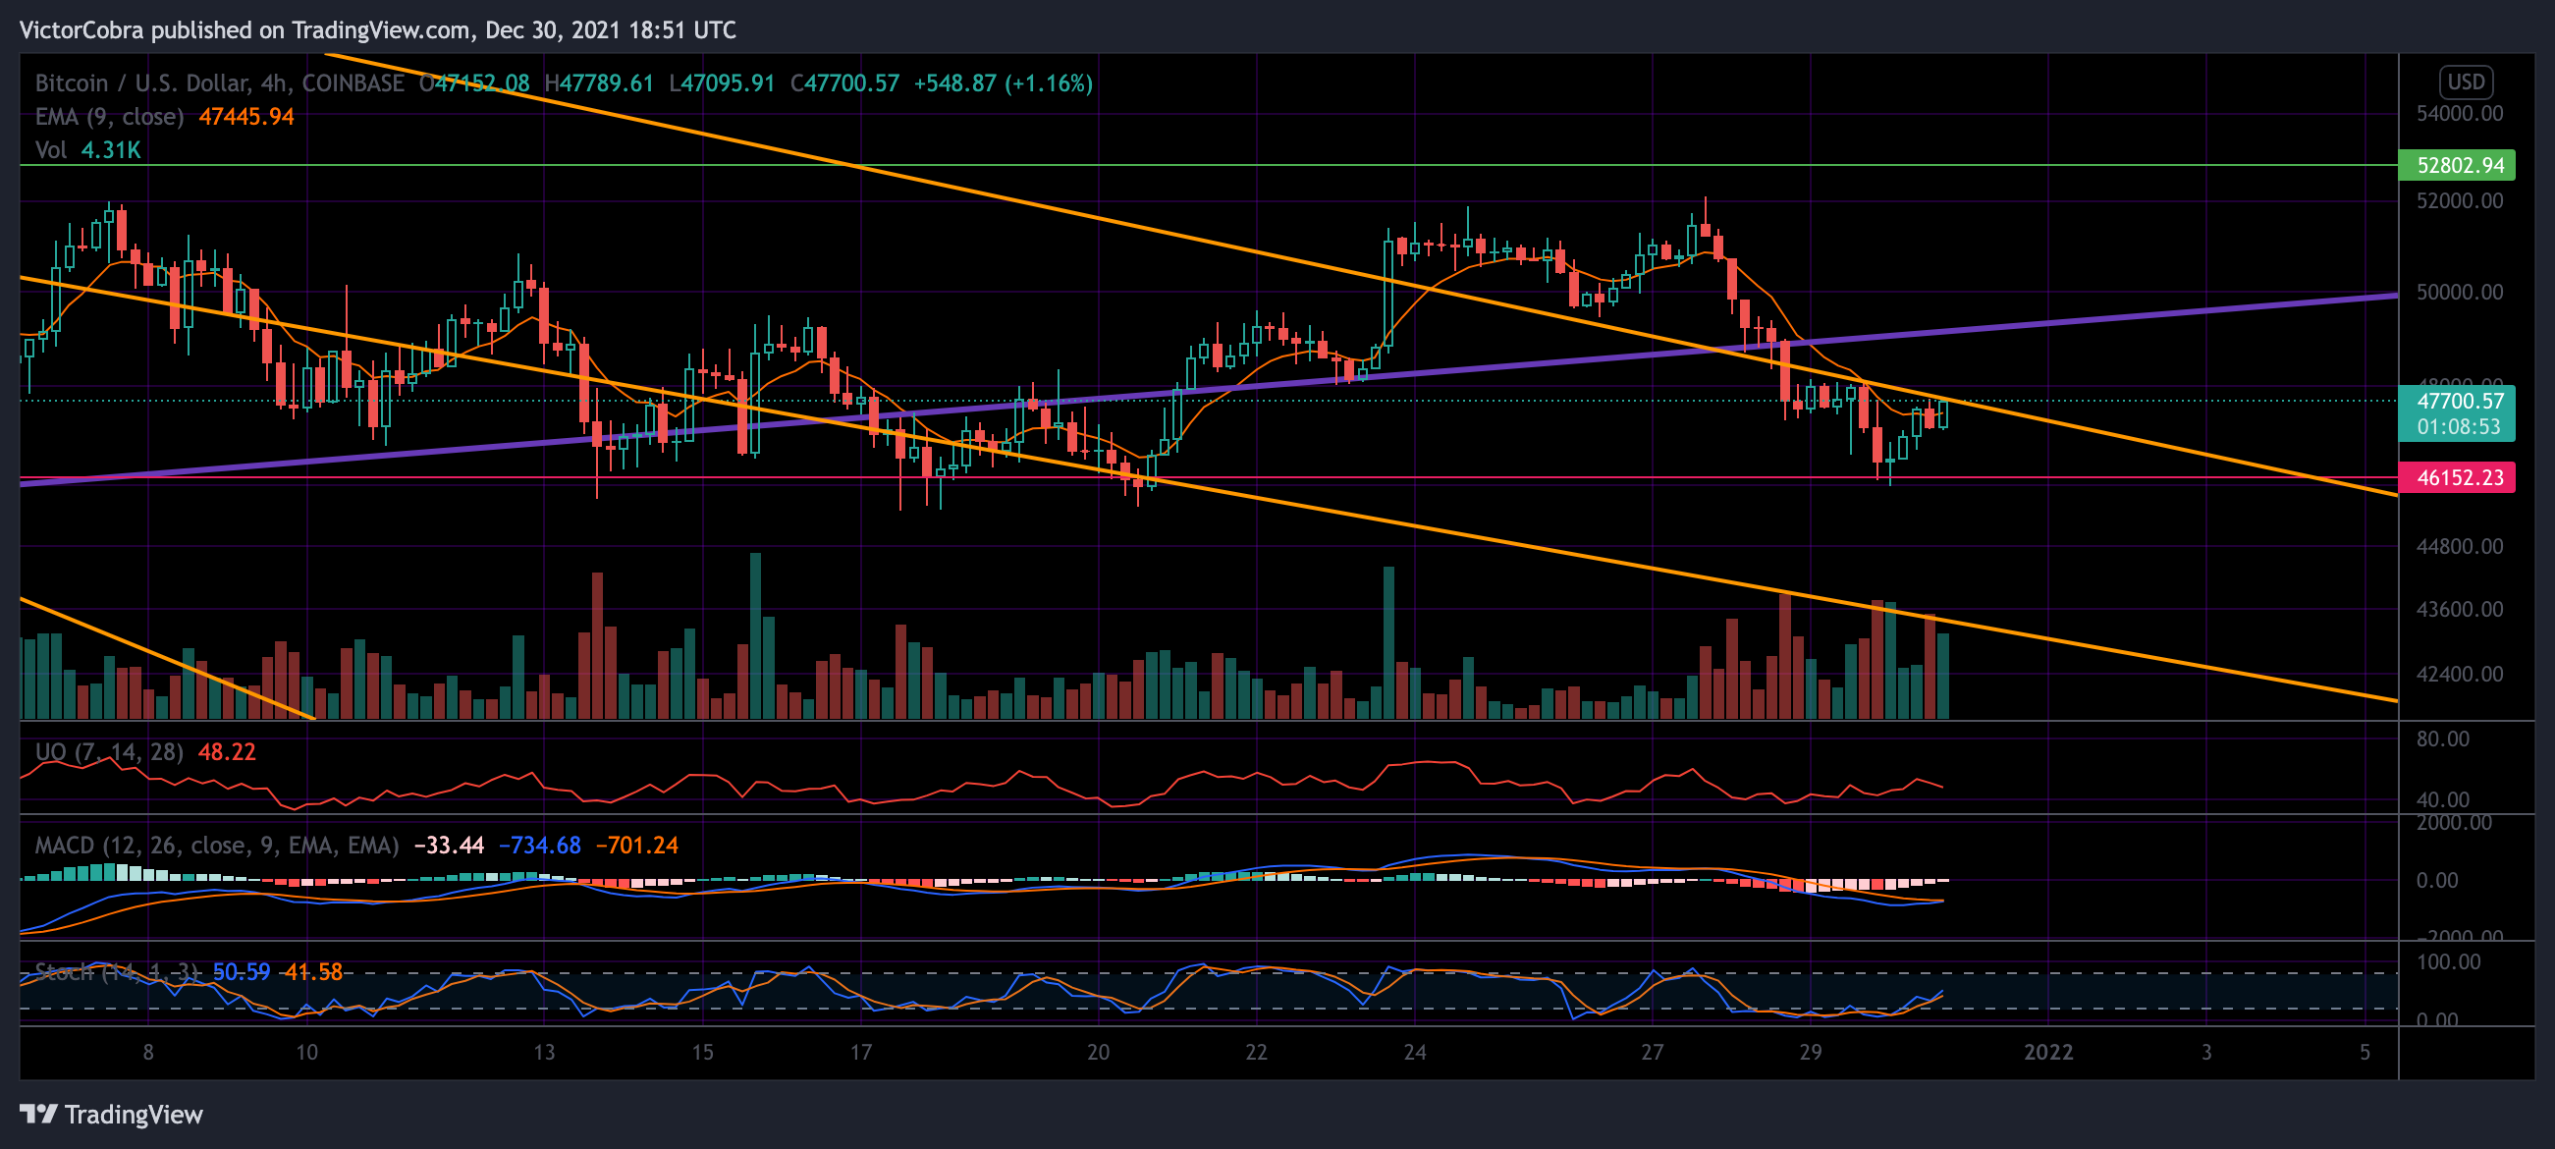Click the 50000.00 price axis label
This screenshot has height=1149, width=2555.
2459,292
